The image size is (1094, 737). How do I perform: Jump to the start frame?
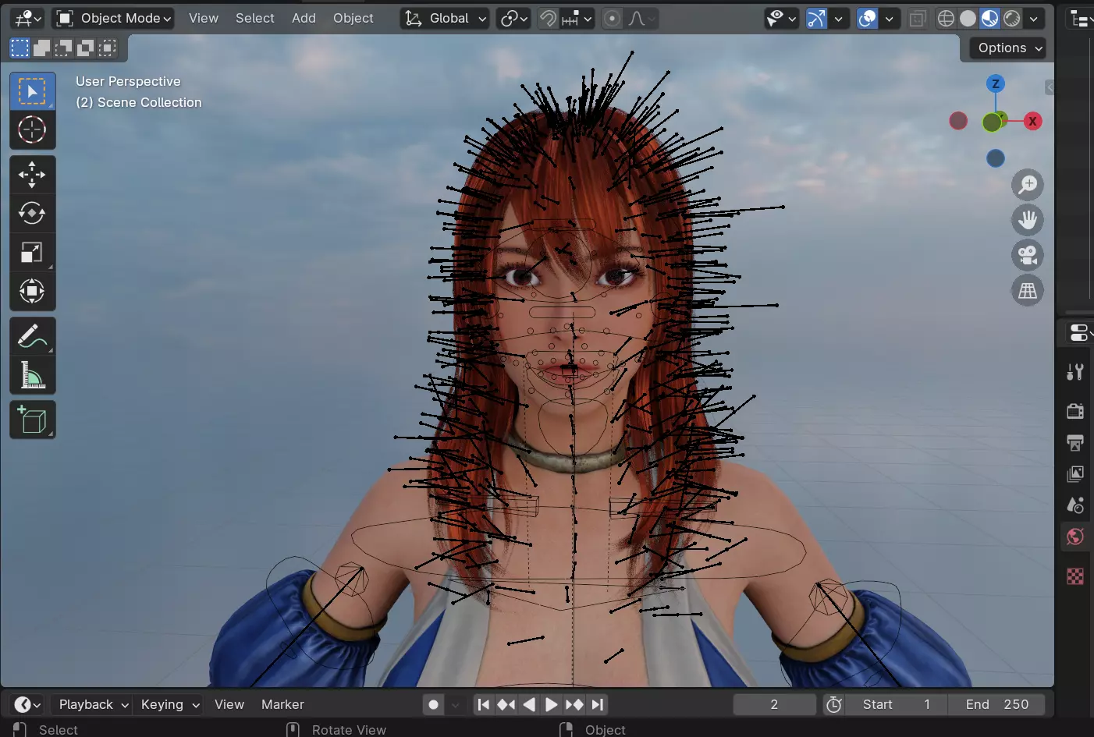[484, 704]
